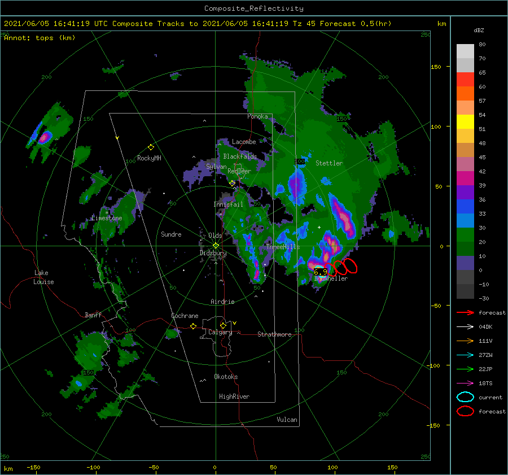Click the yellow diamond marker near RockyMH
This screenshot has height=475, width=508.
tap(151, 147)
